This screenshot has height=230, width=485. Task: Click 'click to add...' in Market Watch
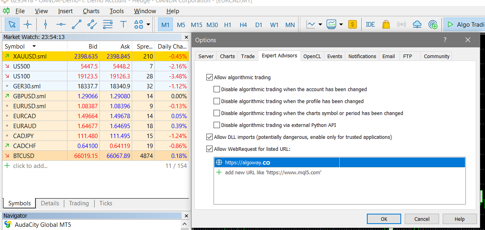click(x=30, y=166)
